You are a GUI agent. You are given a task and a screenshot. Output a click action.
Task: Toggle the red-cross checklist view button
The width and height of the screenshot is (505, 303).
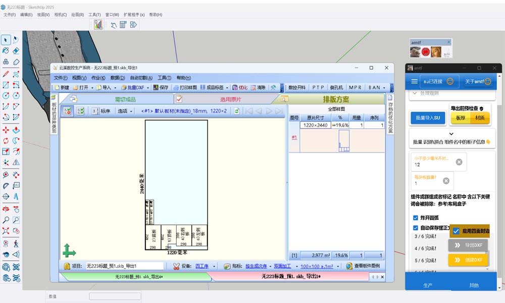point(67,111)
